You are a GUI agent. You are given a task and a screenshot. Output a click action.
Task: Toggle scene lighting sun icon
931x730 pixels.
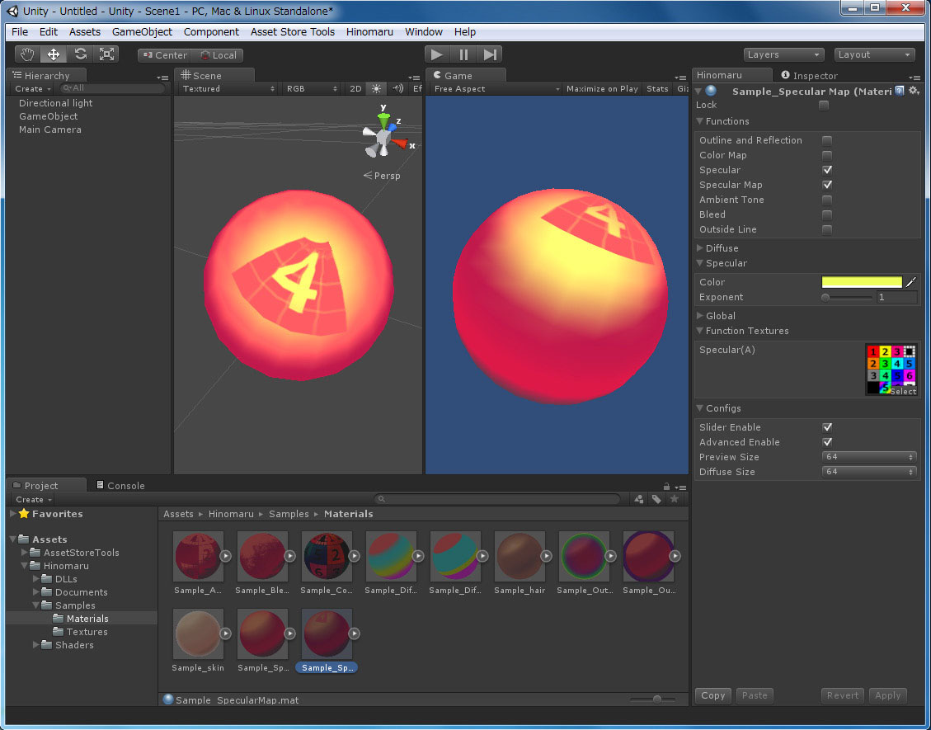tap(376, 88)
